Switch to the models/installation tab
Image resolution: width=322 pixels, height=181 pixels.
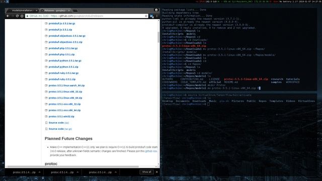pos(22,11)
